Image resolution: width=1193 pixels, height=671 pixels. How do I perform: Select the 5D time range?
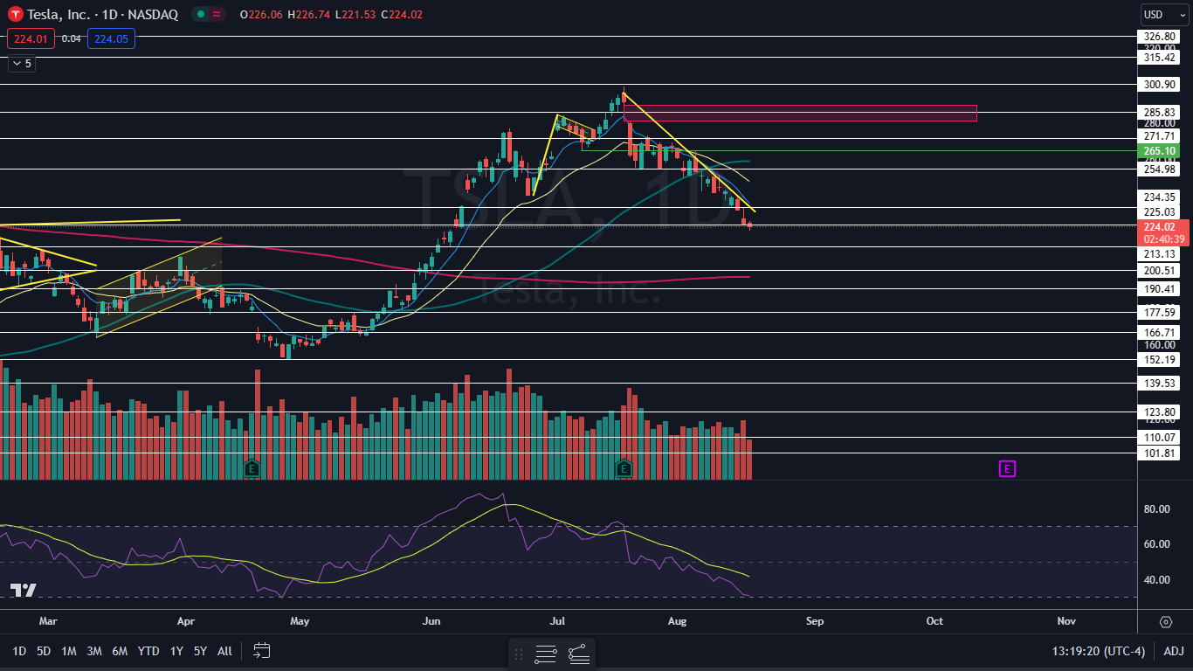point(44,651)
